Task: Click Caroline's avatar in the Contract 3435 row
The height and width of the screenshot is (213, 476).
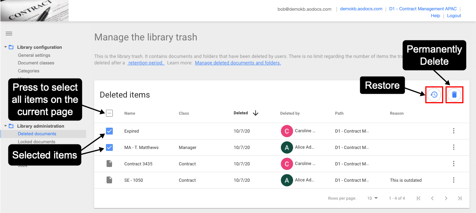Action: point(287,164)
